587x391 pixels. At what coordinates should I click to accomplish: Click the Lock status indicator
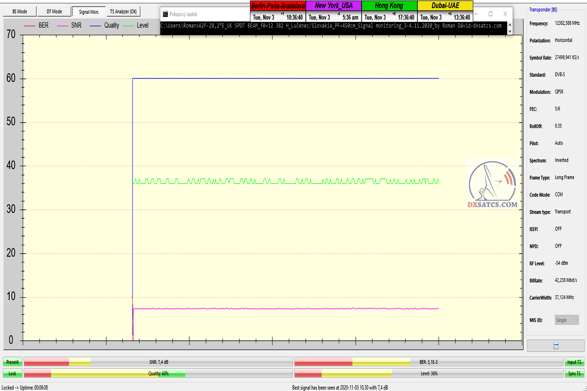click(x=12, y=373)
